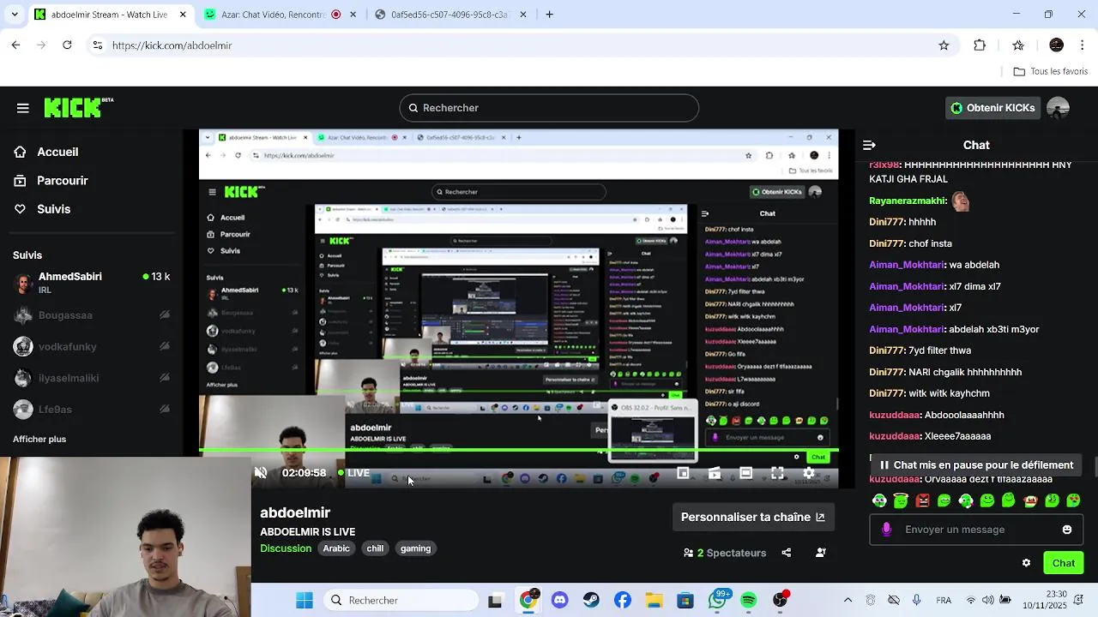Viewport: 1098px width, 617px height.
Task: Open Bougassaa followed channel
Action: point(92,315)
